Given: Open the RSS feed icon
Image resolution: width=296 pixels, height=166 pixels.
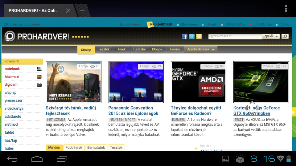Looking at the screenshot, I should 199,37.
